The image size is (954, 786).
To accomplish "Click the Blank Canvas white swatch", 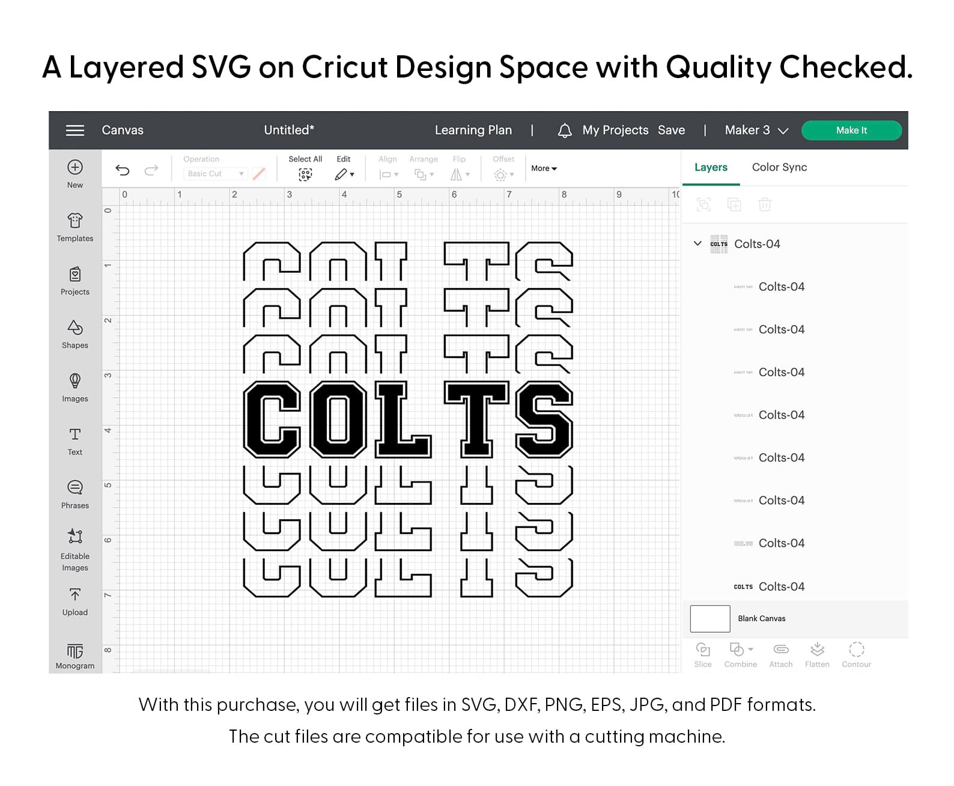I will [710, 619].
